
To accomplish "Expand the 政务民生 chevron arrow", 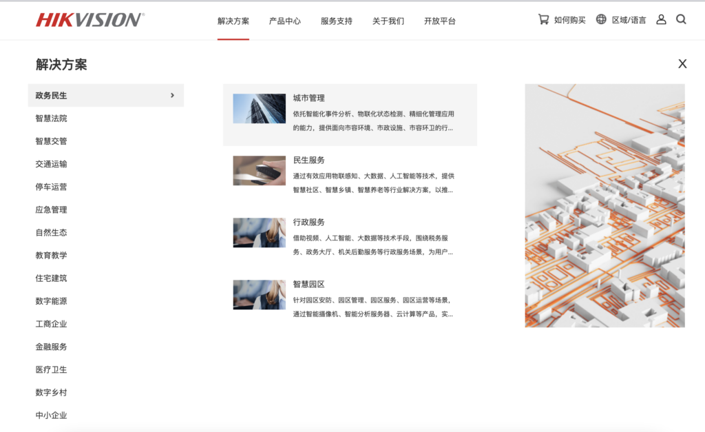I will point(172,95).
